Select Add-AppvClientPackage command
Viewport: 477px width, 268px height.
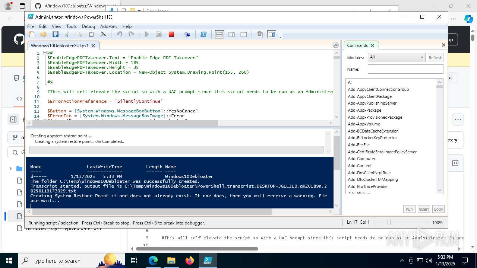370,96
